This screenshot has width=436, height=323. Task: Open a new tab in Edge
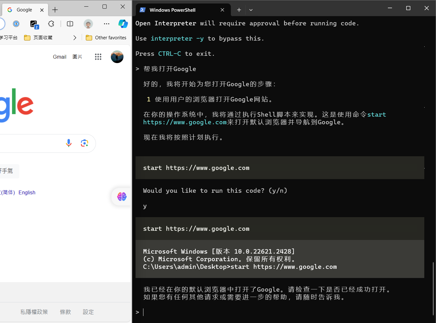point(55,10)
